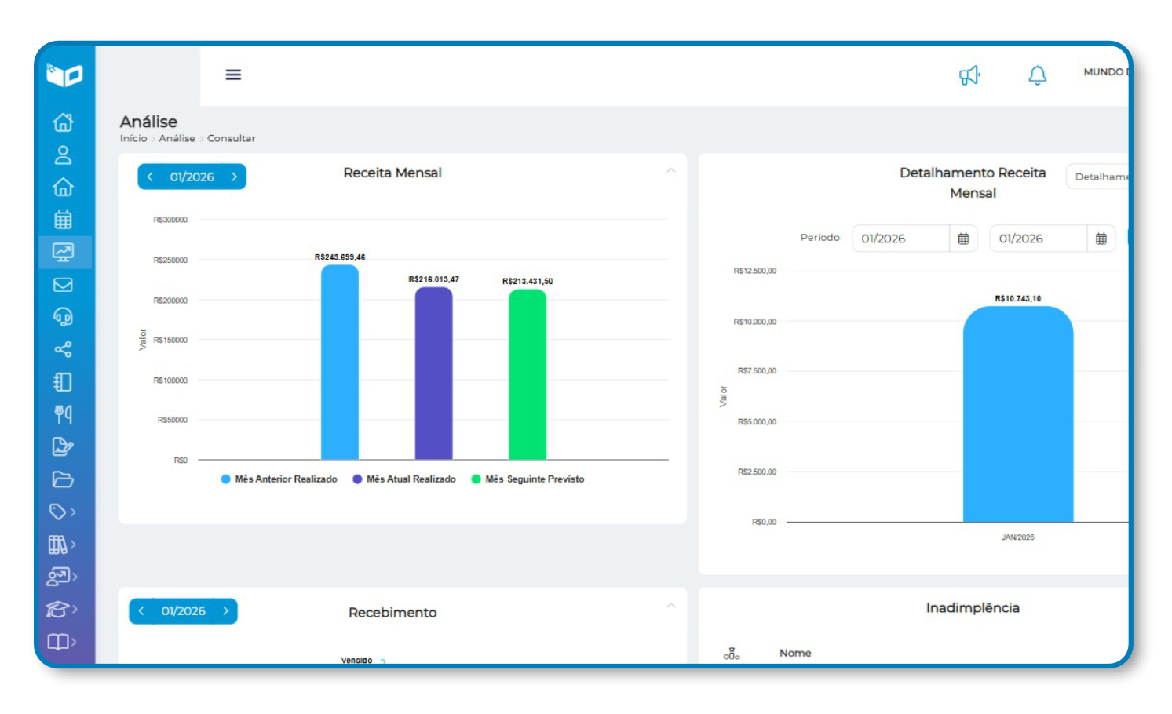The width and height of the screenshot is (1172, 714).
Task: Click the share icon in the sidebar
Action: pyautogui.click(x=63, y=349)
